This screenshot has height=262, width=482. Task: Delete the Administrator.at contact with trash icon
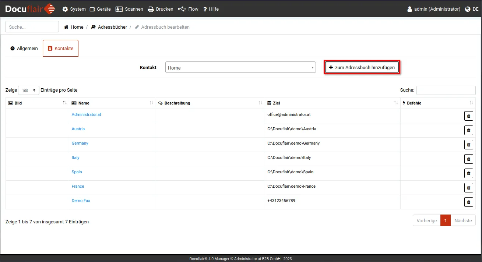point(468,116)
